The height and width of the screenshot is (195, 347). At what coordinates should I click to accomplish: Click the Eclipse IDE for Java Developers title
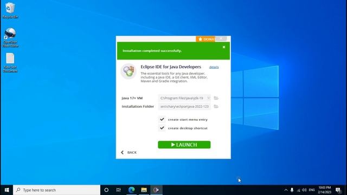pos(171,67)
